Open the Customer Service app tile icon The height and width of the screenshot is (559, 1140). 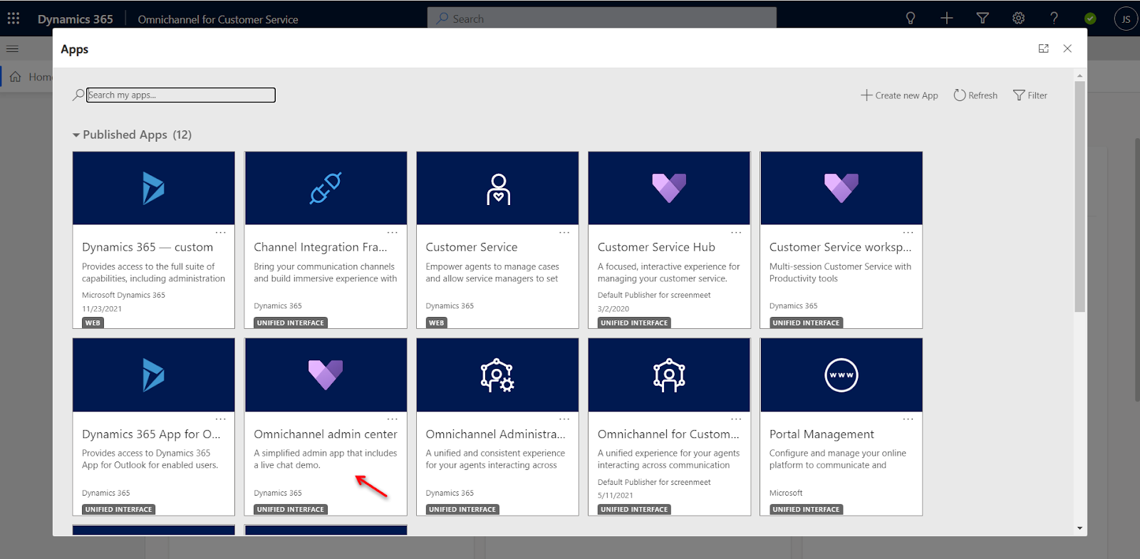498,189
